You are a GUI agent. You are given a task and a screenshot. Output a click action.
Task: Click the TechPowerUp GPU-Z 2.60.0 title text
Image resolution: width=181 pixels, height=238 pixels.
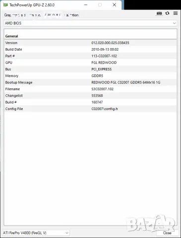[x=32, y=5]
